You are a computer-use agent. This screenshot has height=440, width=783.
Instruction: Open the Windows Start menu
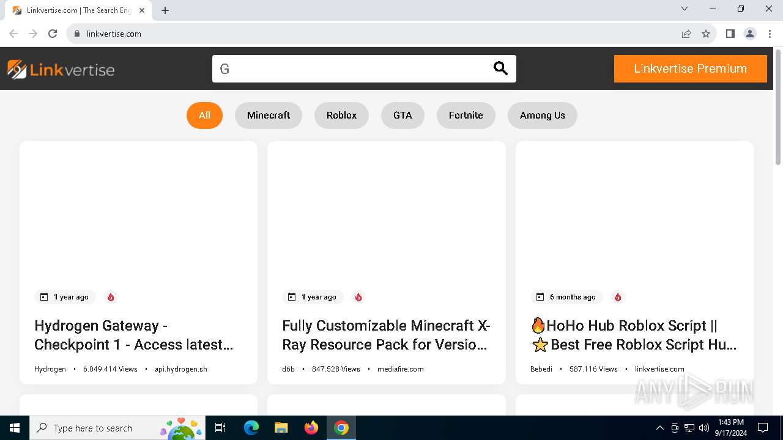tap(15, 428)
